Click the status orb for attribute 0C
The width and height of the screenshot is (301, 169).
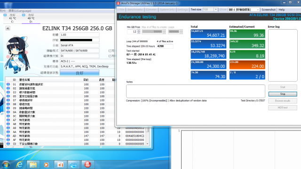[x=8, y=116]
